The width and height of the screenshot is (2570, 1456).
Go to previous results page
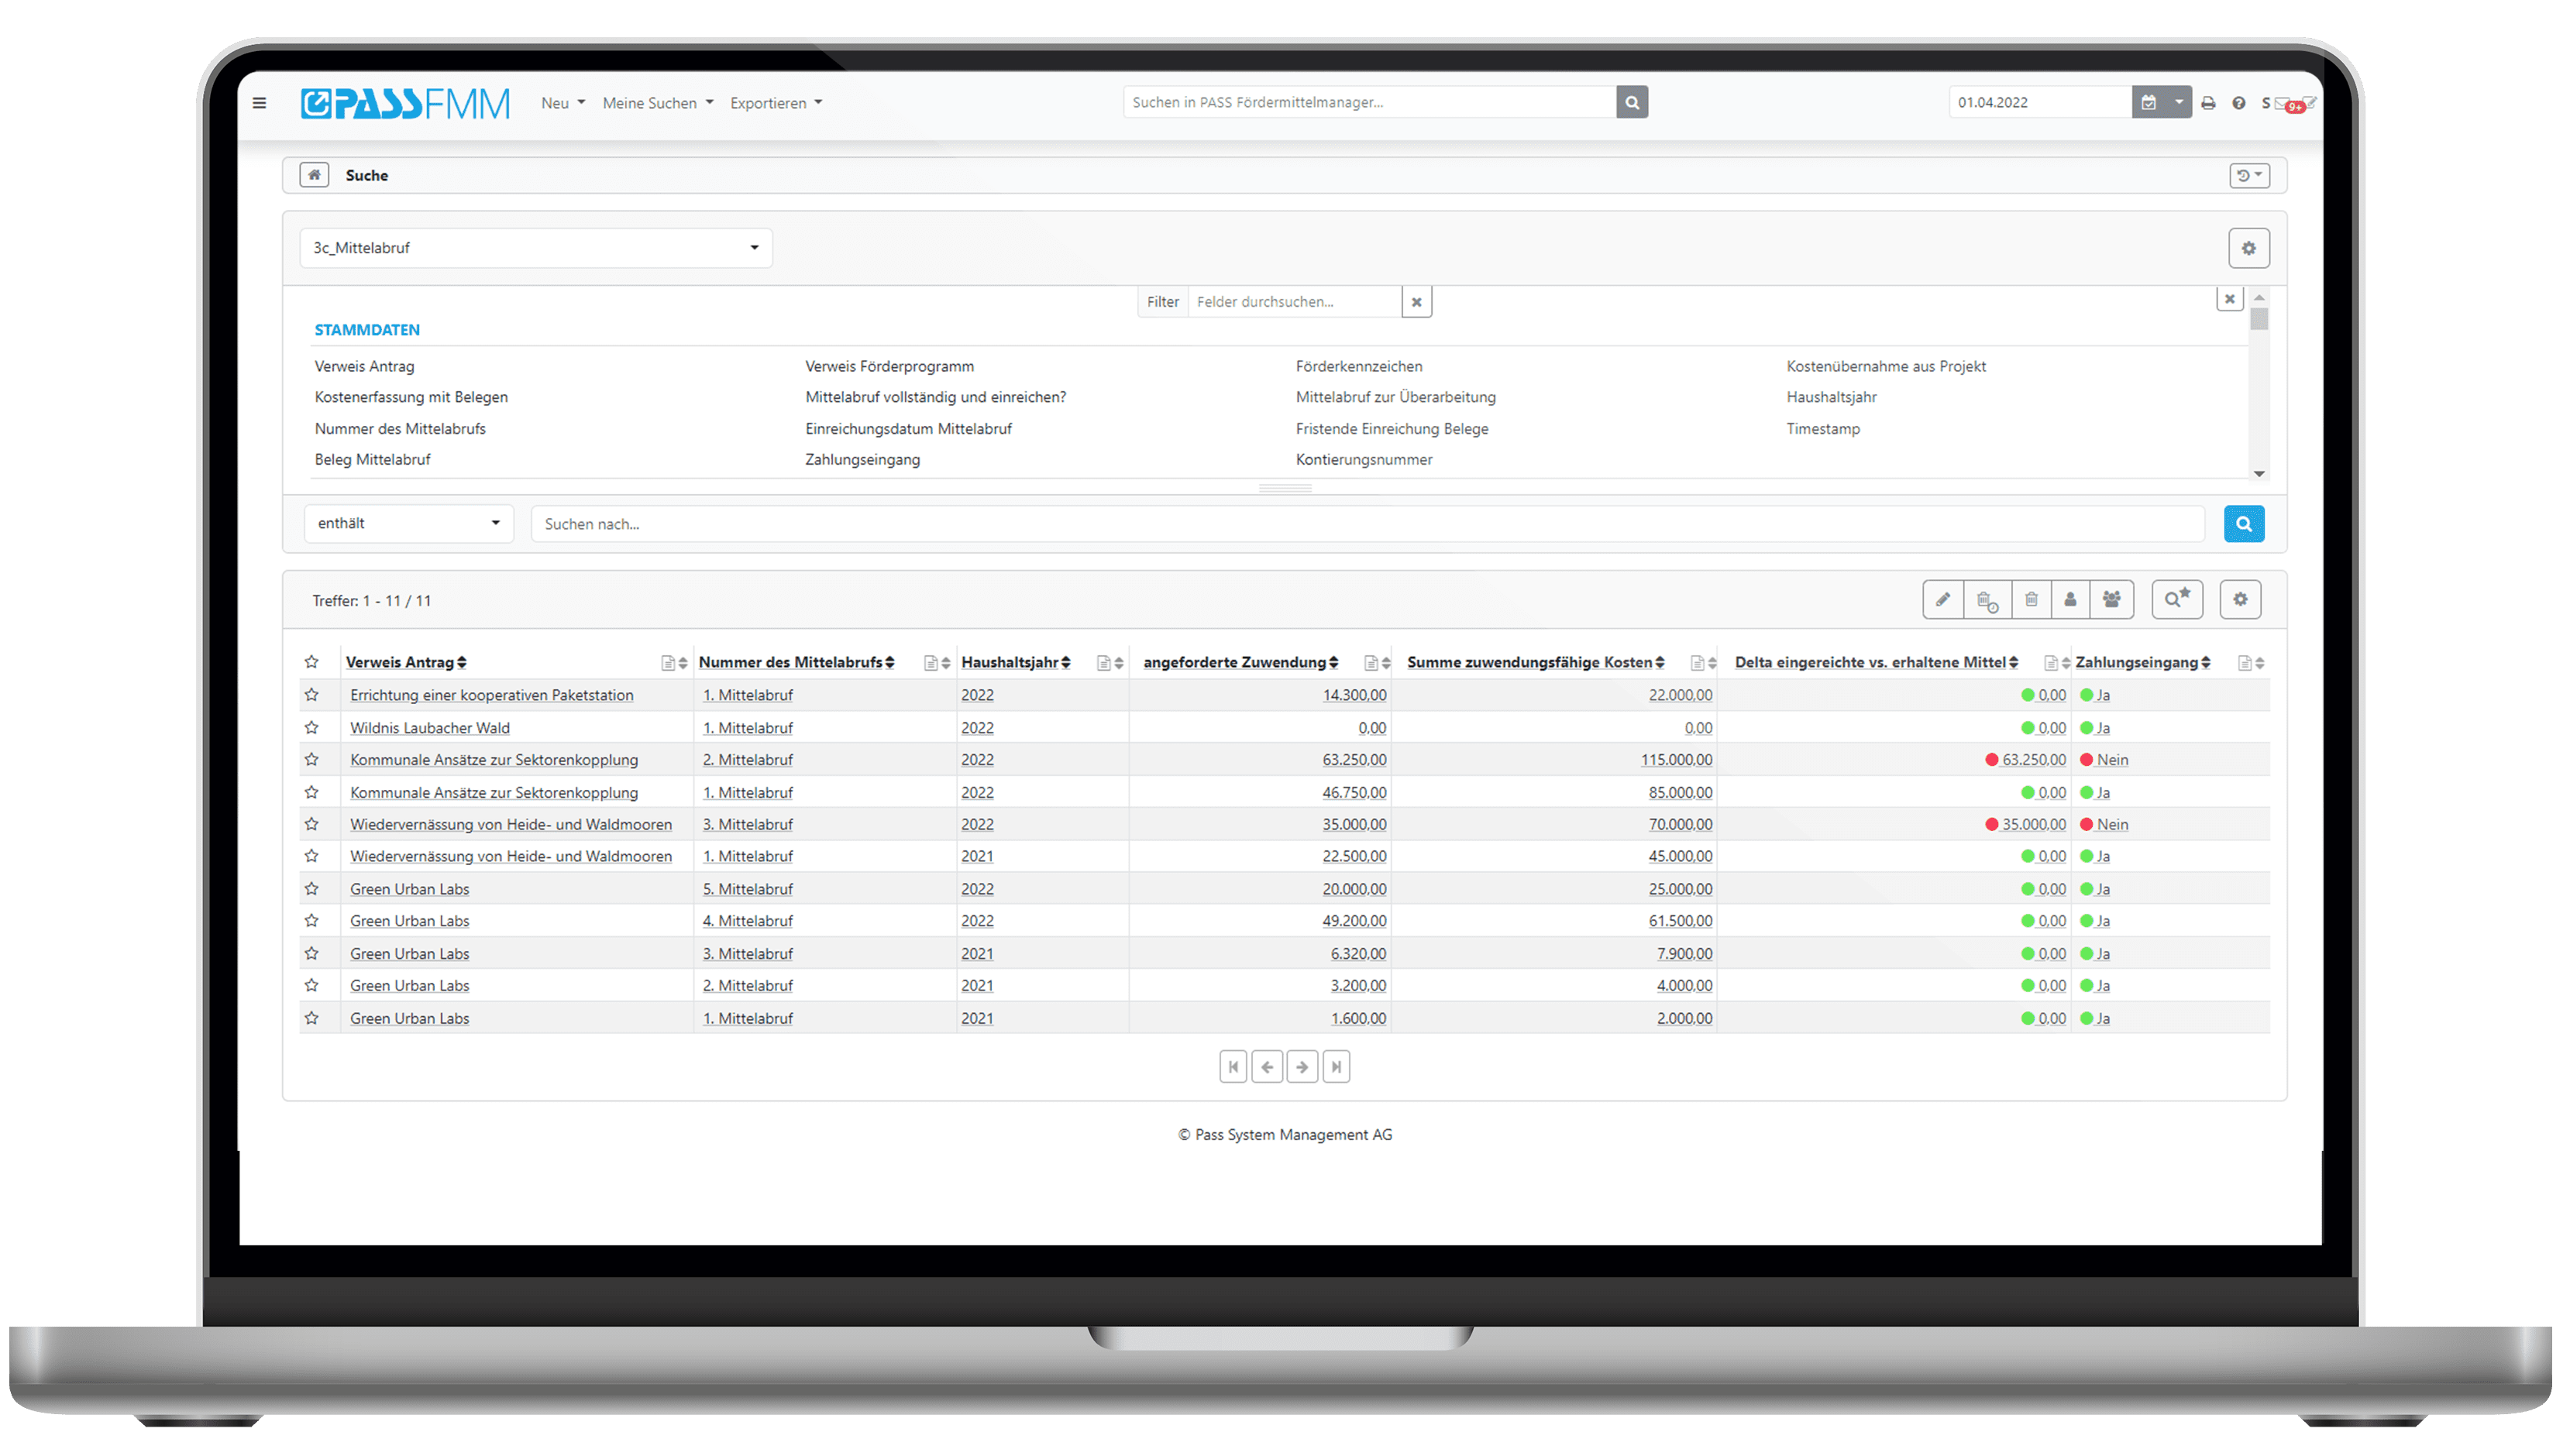1268,1067
